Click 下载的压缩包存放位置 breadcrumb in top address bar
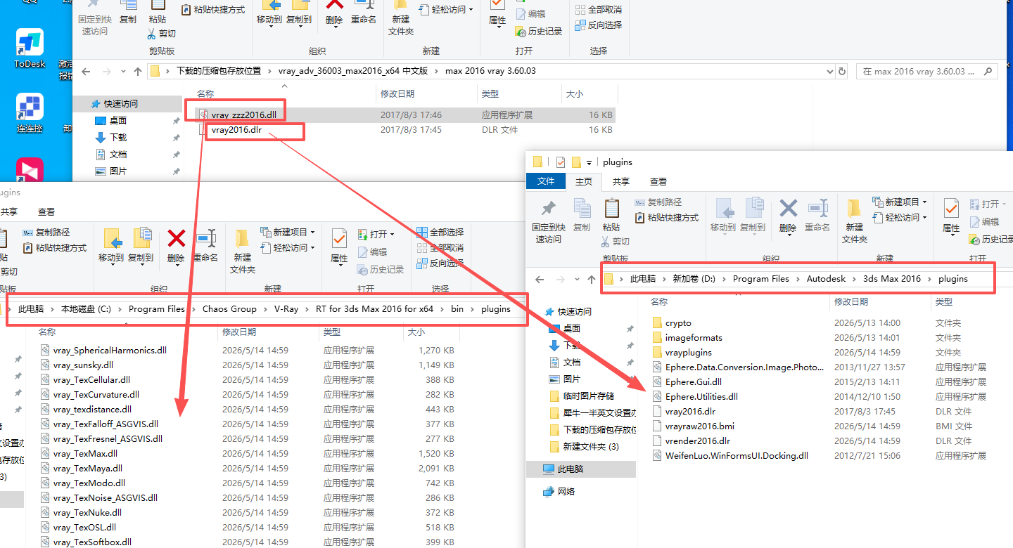 219,71
